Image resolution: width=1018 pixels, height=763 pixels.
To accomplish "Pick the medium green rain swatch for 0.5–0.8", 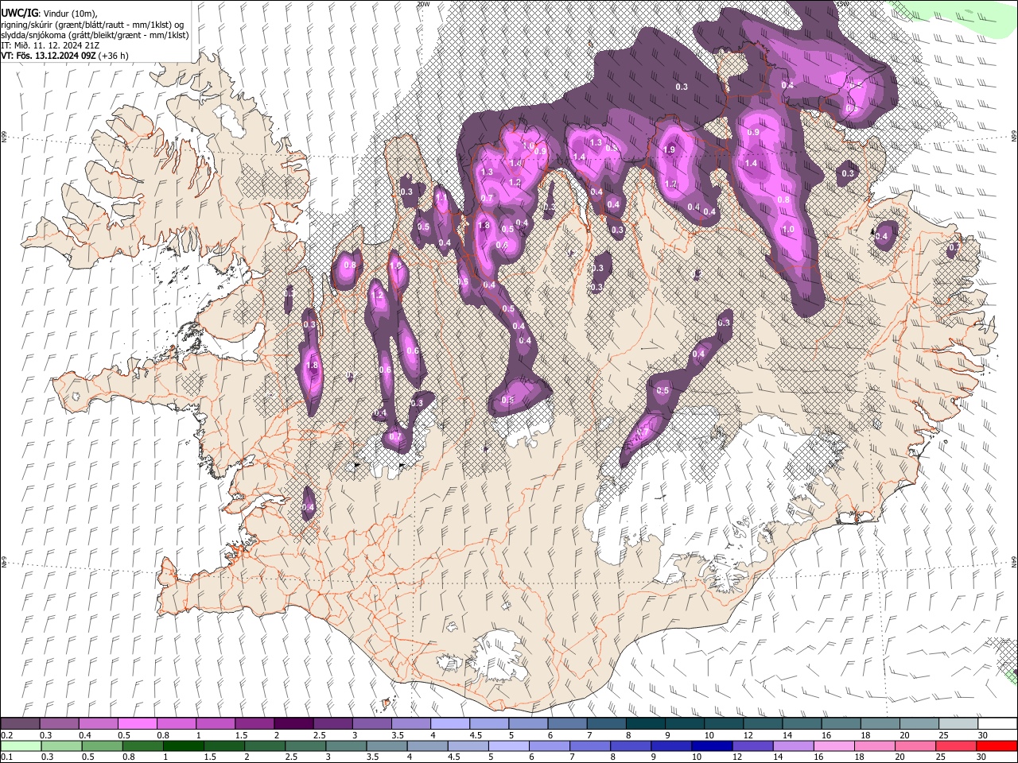I will click(x=102, y=746).
